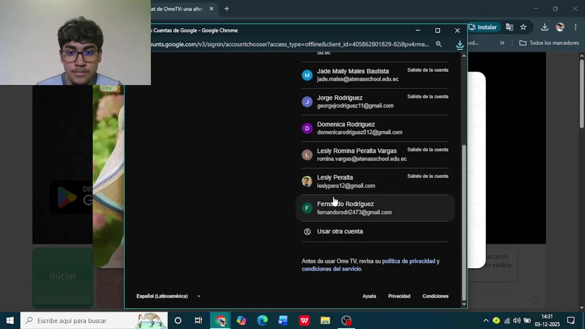Open the política de privacidad link

point(409,261)
